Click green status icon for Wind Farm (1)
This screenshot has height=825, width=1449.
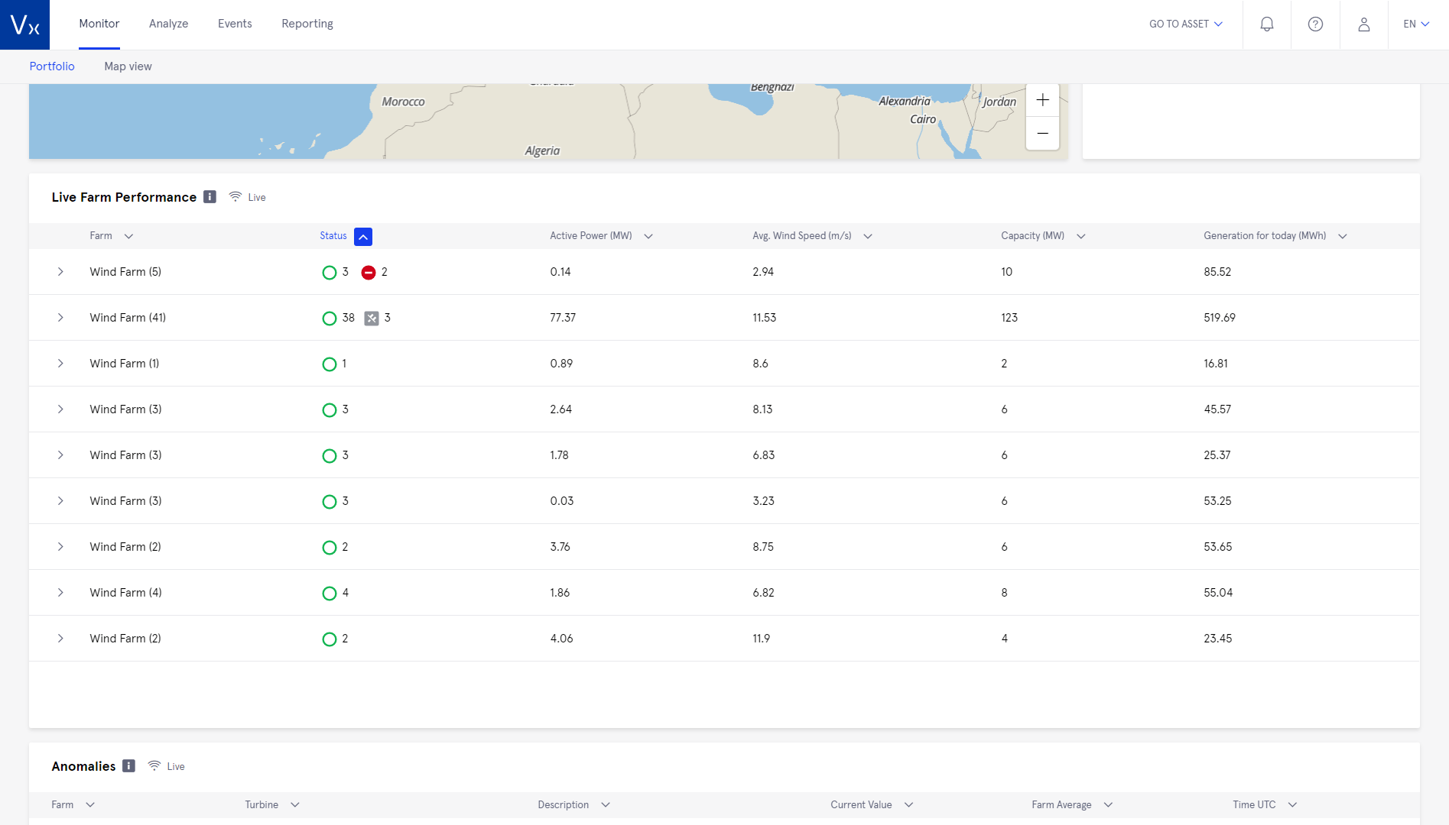point(330,364)
